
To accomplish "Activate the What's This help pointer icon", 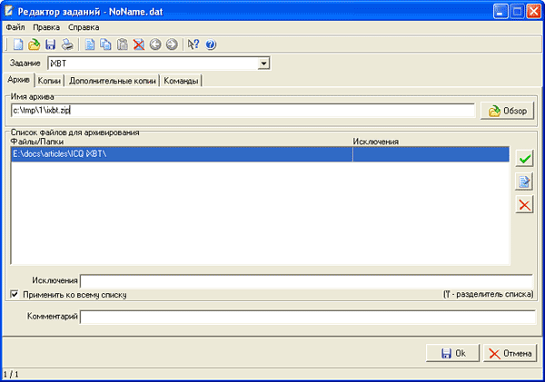I will coord(193,44).
